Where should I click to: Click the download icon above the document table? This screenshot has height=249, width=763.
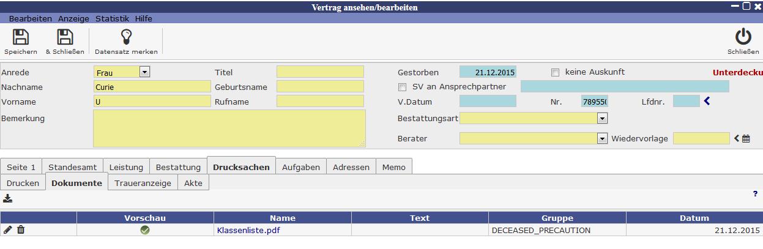coord(7,198)
